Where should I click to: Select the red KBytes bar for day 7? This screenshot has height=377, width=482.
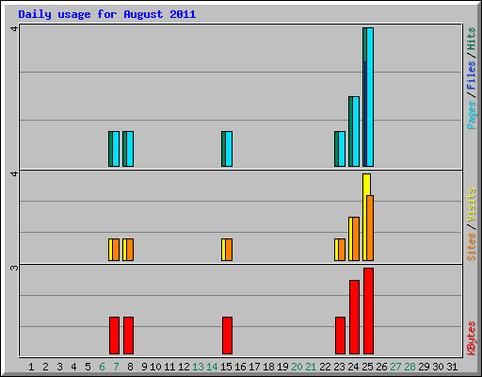point(114,336)
